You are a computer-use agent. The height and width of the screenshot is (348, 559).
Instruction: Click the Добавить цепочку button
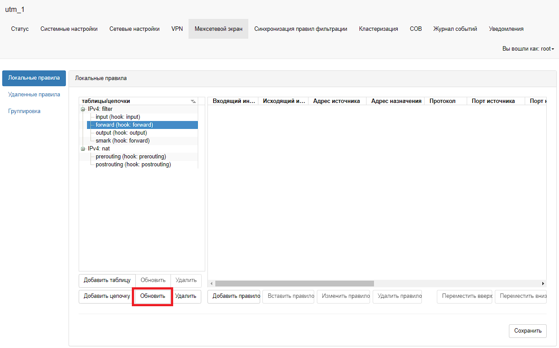point(107,297)
